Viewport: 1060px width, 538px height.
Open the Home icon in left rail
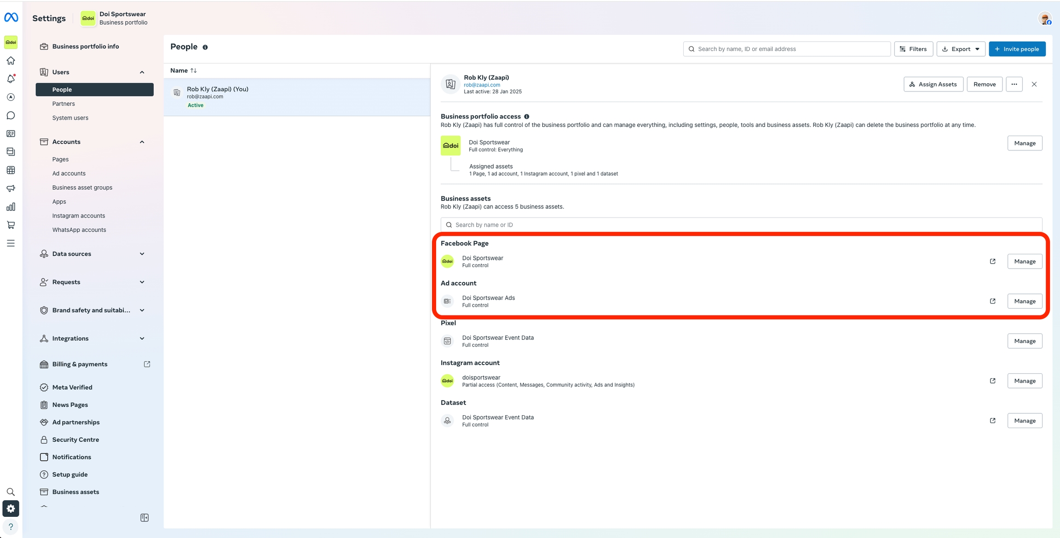click(x=11, y=61)
